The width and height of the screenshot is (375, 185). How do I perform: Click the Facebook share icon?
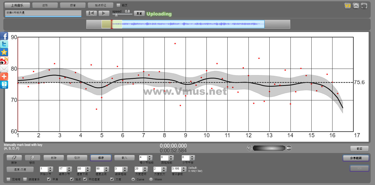point(4,36)
